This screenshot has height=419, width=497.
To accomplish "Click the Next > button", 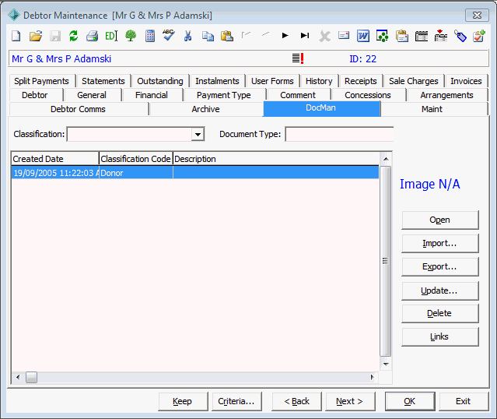I will [350, 401].
